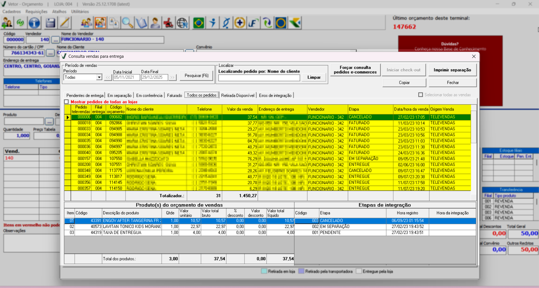Enable Mostrar pedidos de todas as lojas
Screen dimensions: 539x288
pos(67,102)
